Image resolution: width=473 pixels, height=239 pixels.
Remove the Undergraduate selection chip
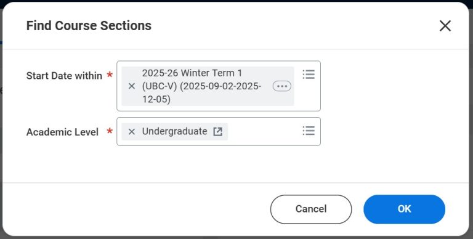(x=132, y=132)
